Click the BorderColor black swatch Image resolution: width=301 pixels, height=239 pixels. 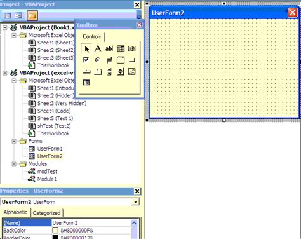pyautogui.click(x=55, y=237)
